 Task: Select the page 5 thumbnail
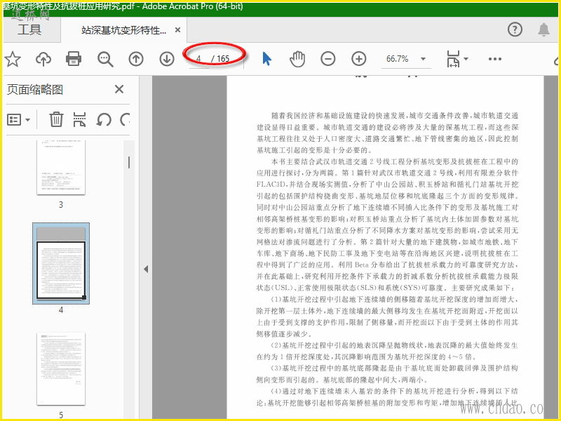[x=61, y=369]
